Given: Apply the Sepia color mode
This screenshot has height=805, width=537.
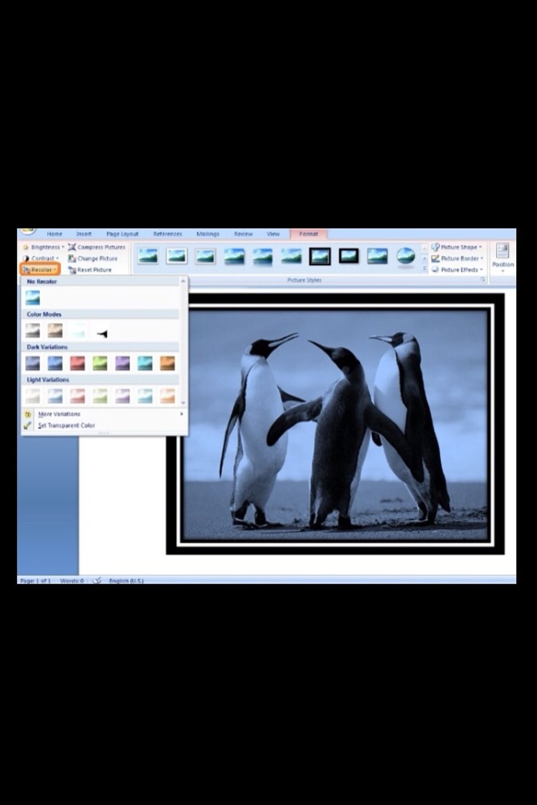Looking at the screenshot, I should pyautogui.click(x=55, y=330).
